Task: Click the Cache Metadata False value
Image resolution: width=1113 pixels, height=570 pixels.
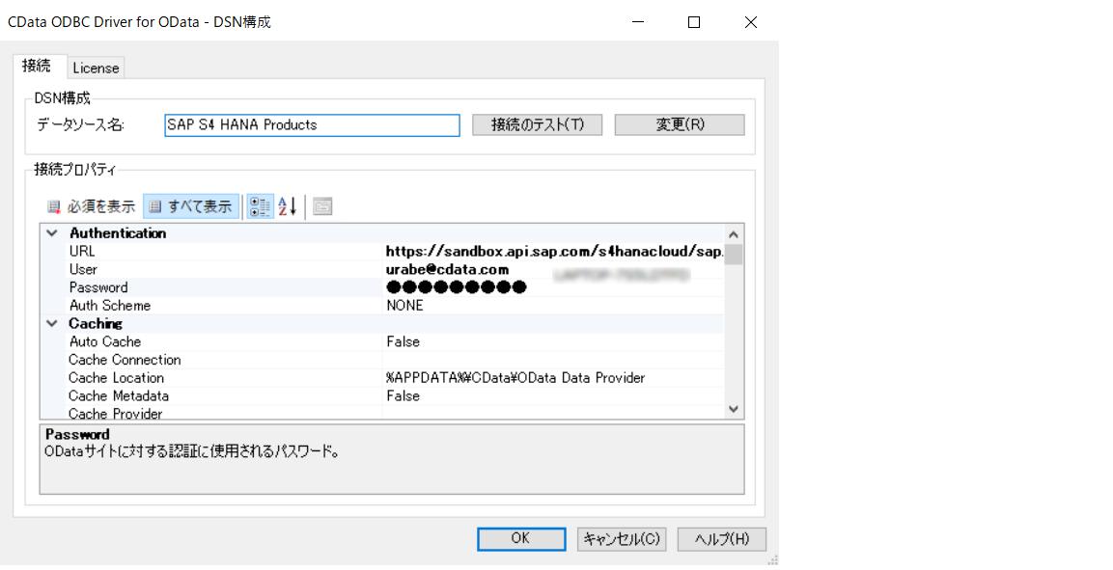Action: point(403,395)
